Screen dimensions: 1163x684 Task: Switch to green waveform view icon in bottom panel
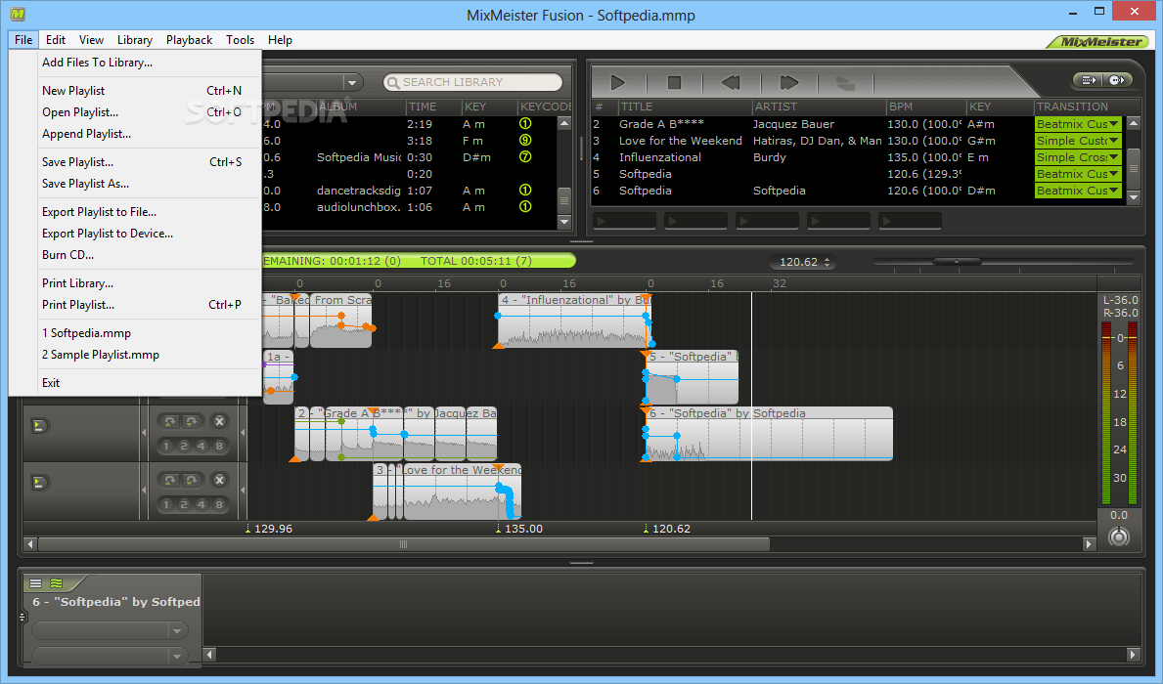coord(57,583)
